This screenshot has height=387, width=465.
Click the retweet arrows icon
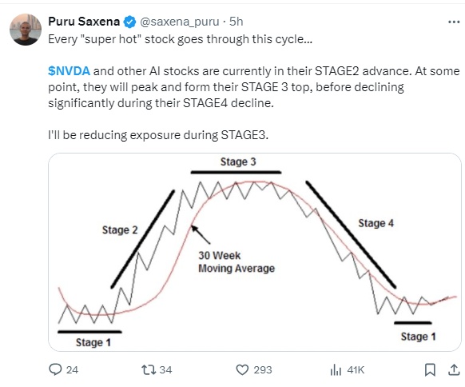pyautogui.click(x=149, y=369)
